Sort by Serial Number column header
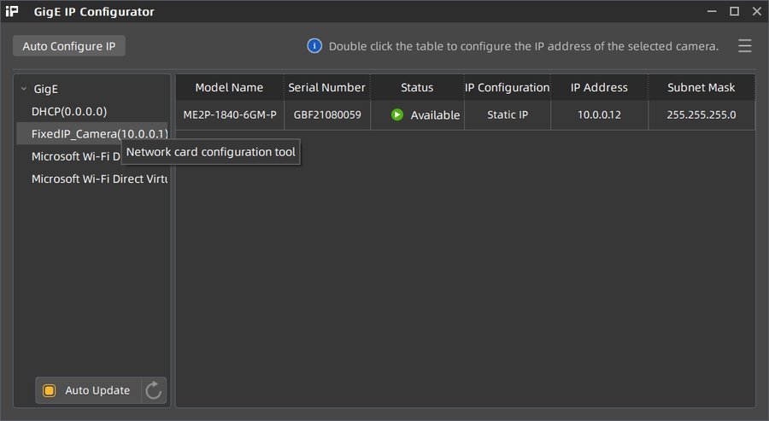The height and width of the screenshot is (421, 769). (326, 87)
